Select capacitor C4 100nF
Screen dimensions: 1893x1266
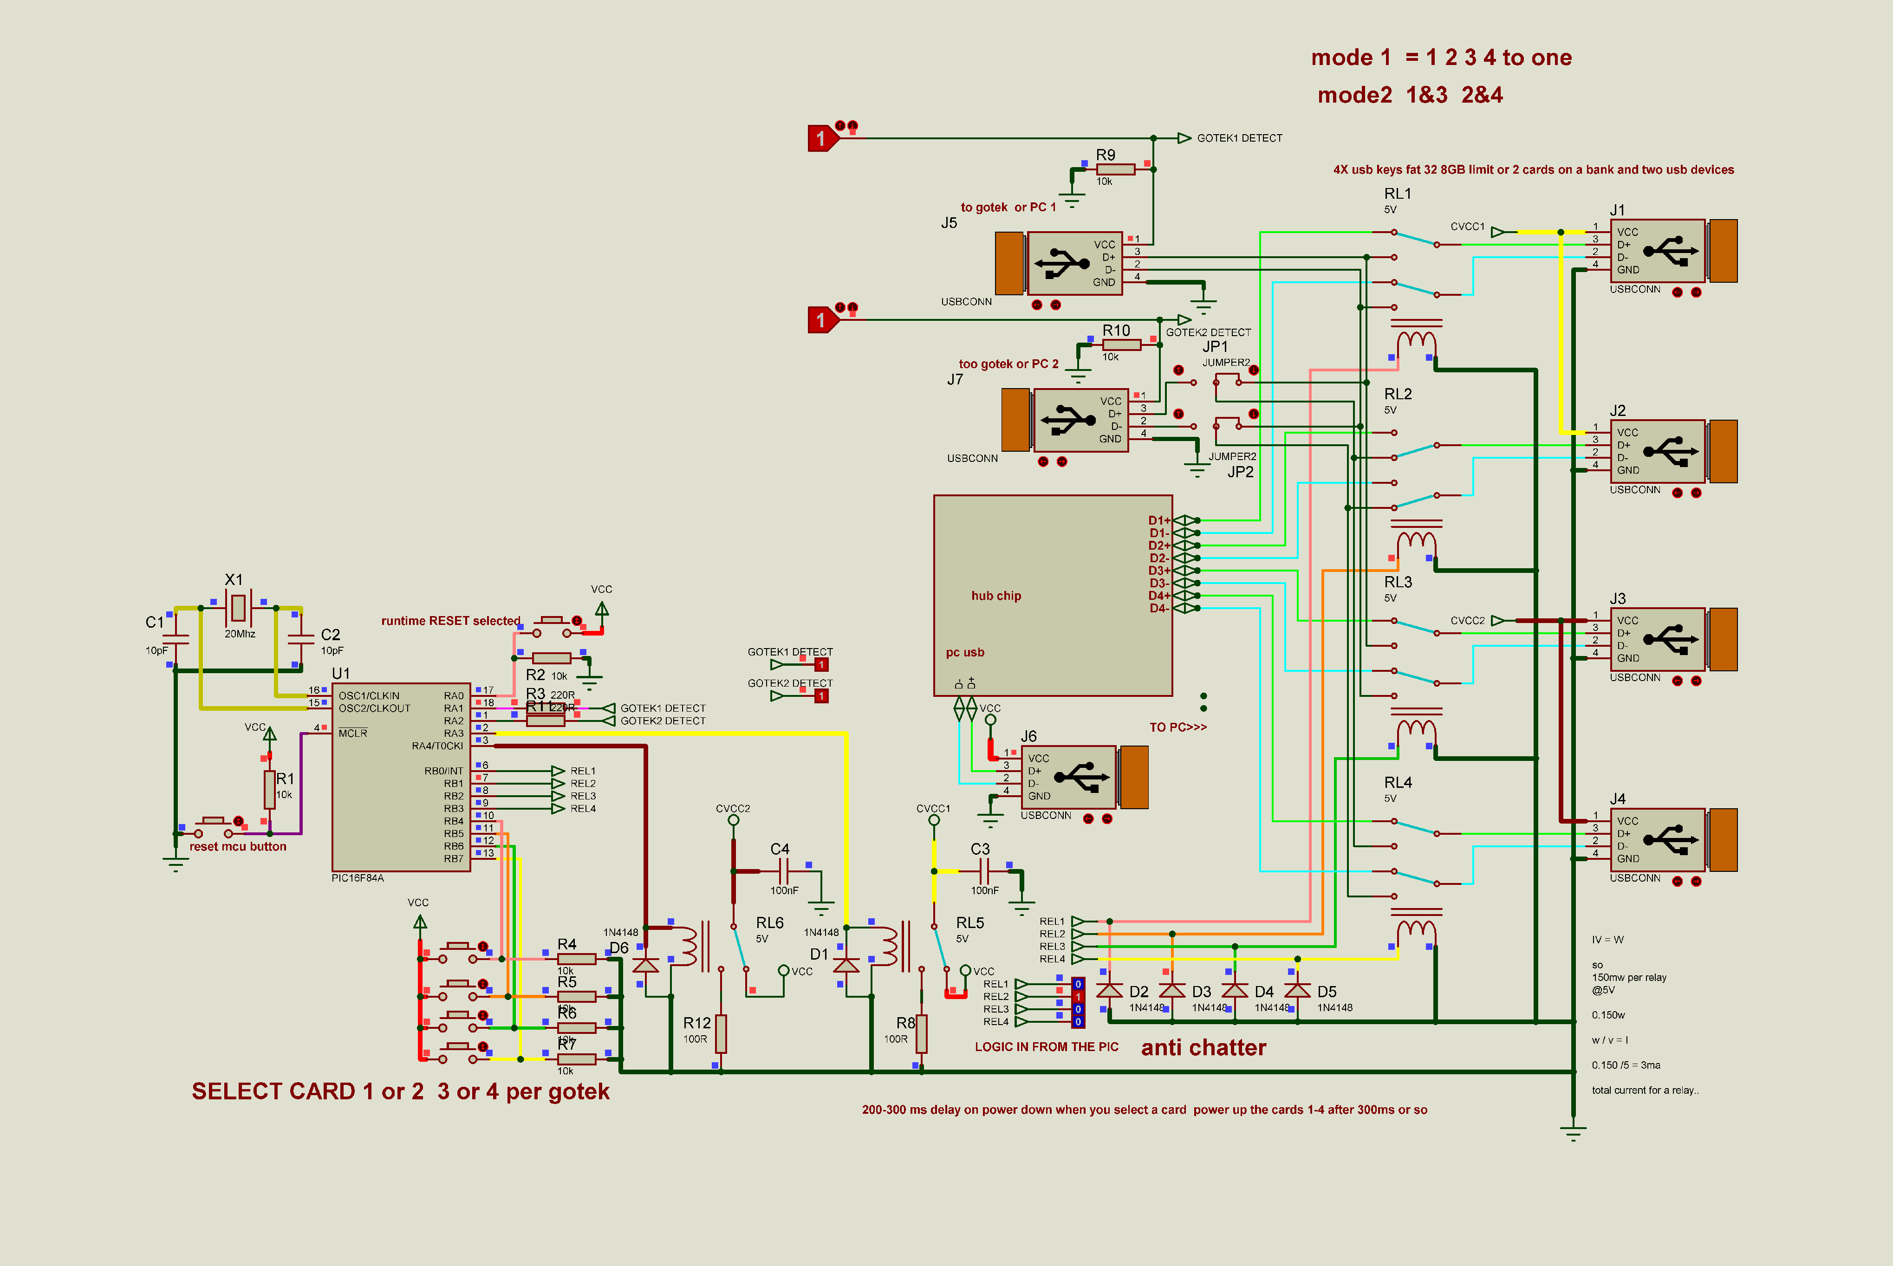coord(784,871)
